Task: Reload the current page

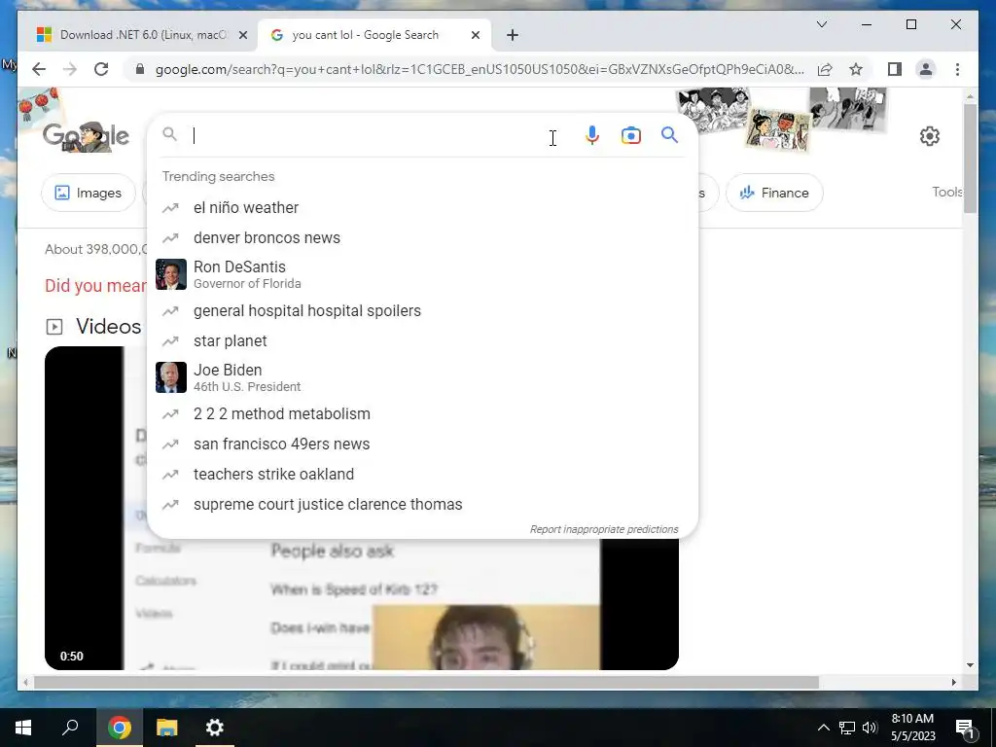Action: click(101, 69)
